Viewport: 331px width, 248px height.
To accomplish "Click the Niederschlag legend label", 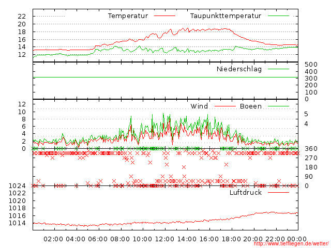I will 239,69.
